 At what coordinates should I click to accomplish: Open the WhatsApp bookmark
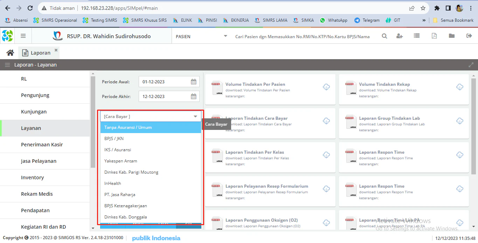point(333,20)
